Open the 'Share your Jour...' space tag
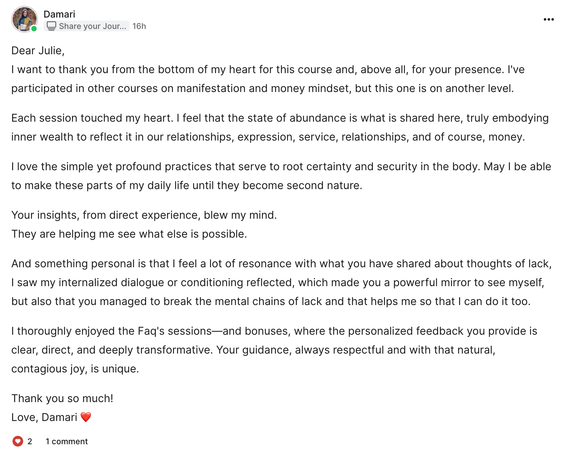 (x=92, y=26)
